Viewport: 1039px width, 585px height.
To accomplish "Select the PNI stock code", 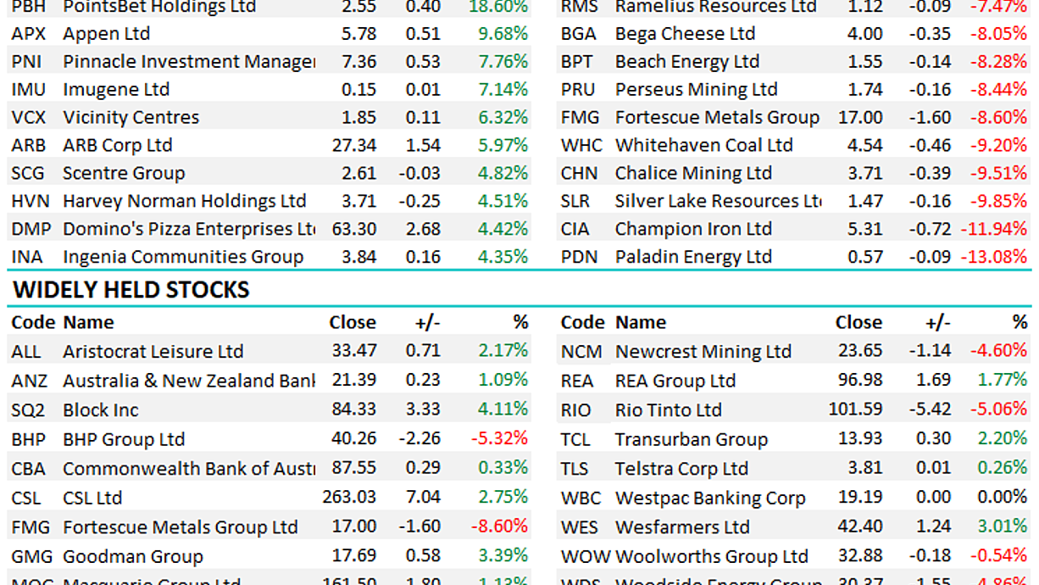I will click(26, 62).
